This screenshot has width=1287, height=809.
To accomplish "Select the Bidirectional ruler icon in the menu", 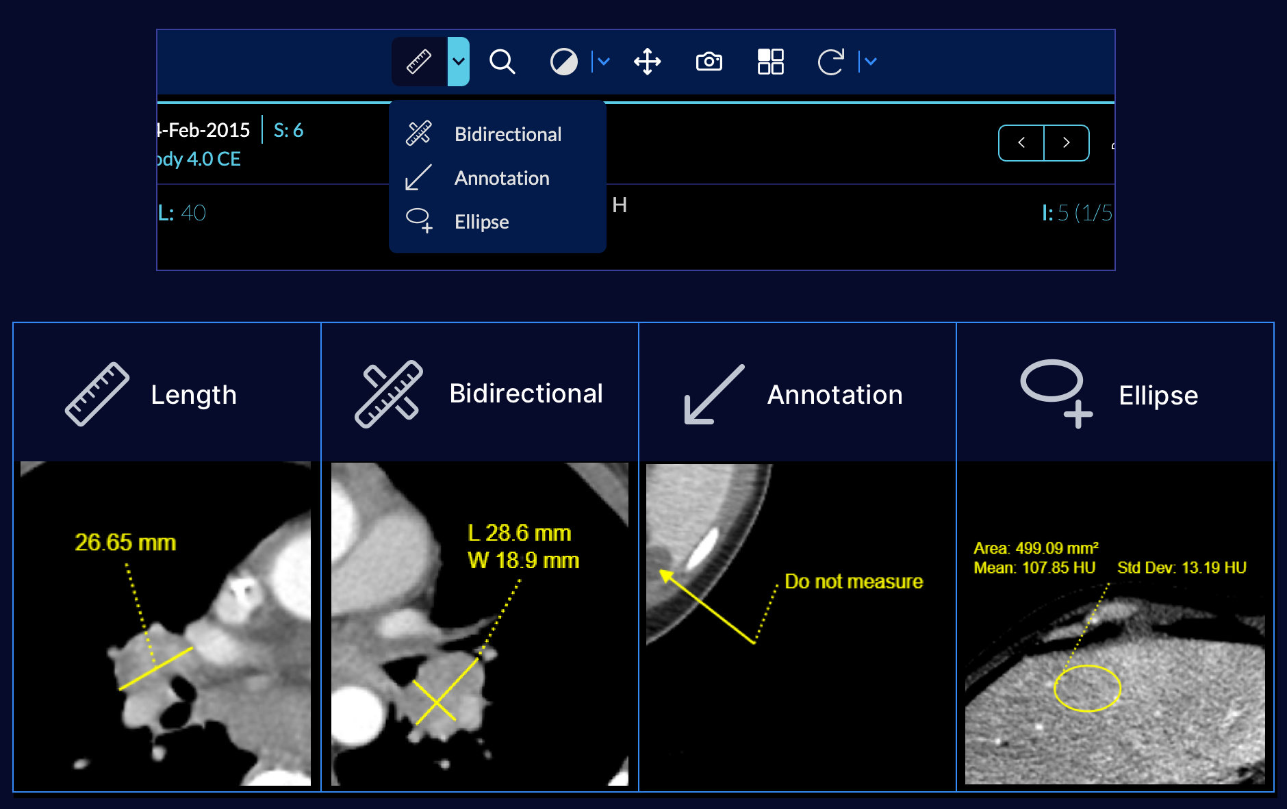I will 418,133.
